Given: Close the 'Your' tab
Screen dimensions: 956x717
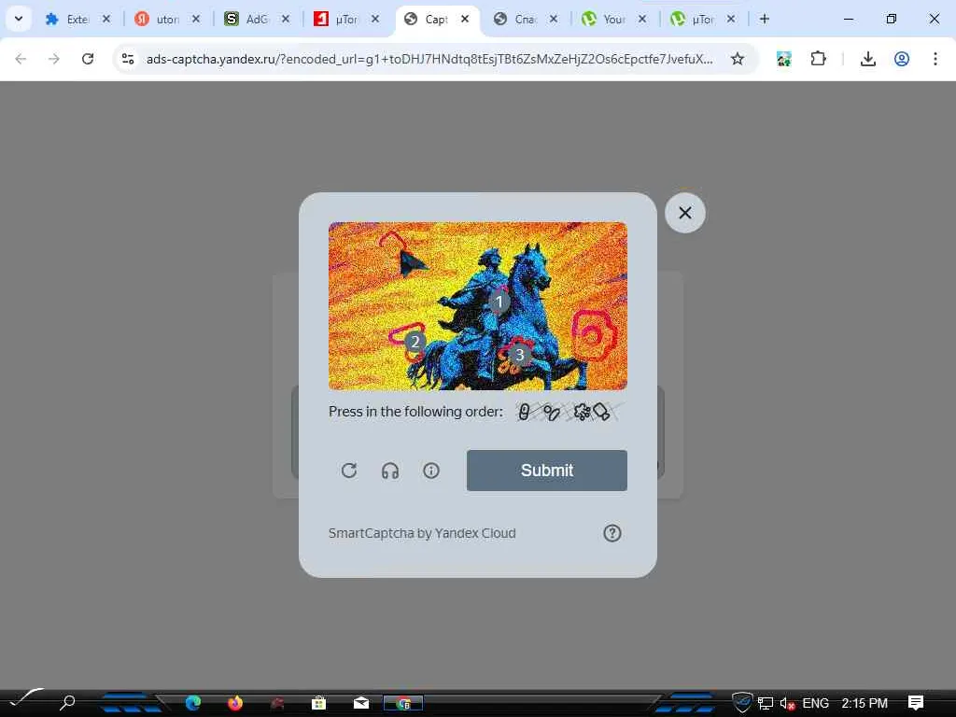Looking at the screenshot, I should click(642, 19).
